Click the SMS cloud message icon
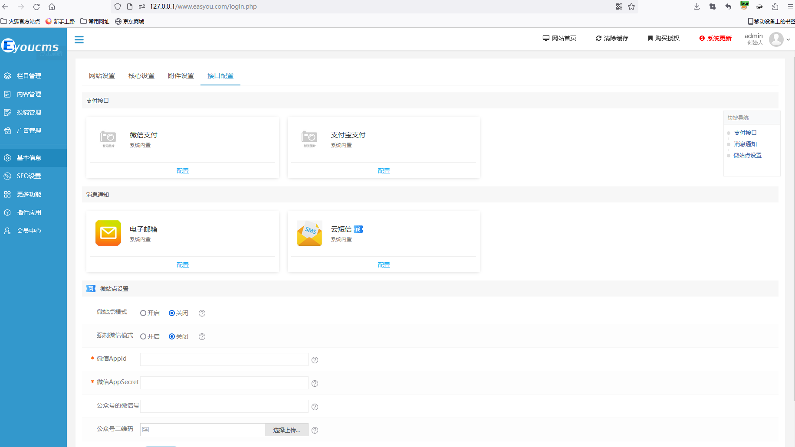Viewport: 795px width, 447px height. 309,233
